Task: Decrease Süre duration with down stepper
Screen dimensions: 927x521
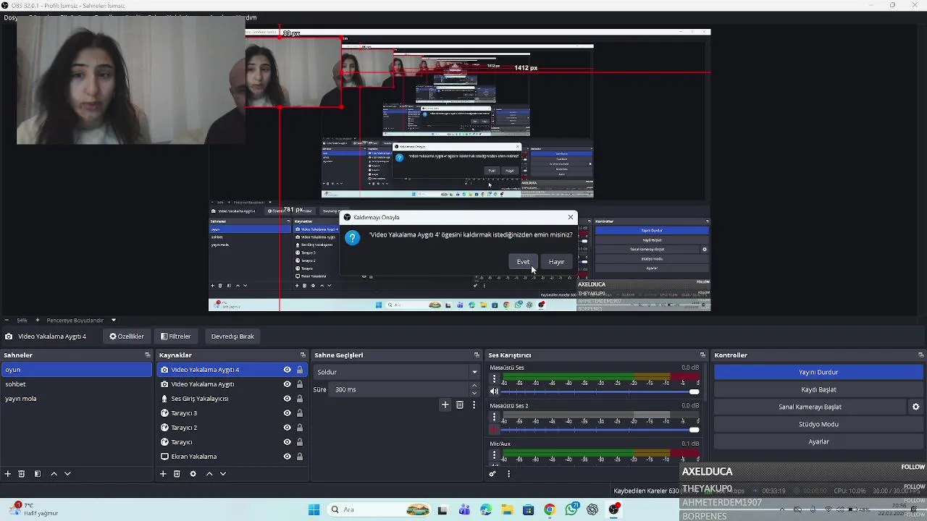Action: pos(474,393)
